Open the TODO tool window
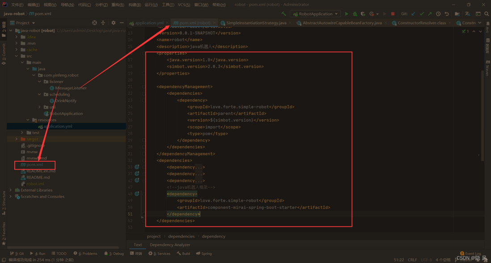The width and height of the screenshot is (491, 263). tap(59, 254)
